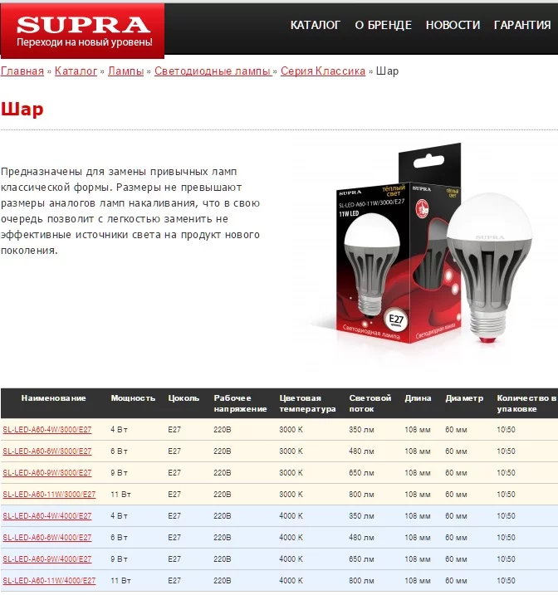Open SL-LED-A60-6W/3000/E27 product link
558x595 pixels.
click(x=47, y=451)
